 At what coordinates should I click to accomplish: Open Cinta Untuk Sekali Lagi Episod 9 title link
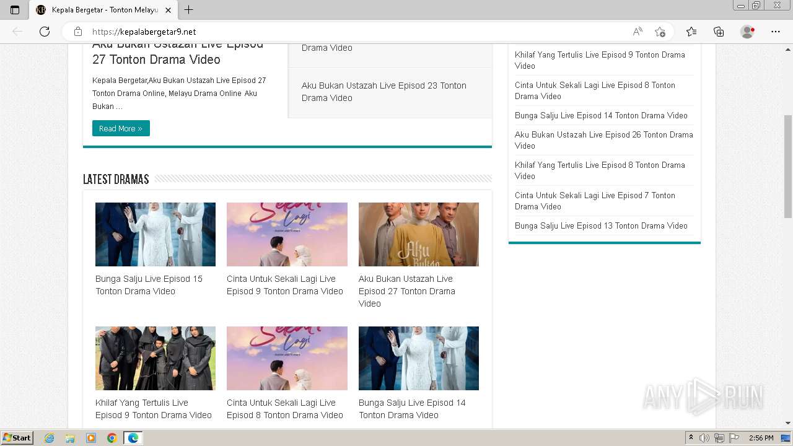coord(285,285)
